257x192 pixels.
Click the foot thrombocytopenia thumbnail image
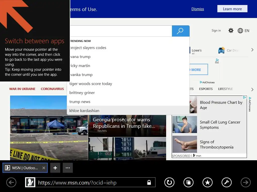[x=184, y=144]
